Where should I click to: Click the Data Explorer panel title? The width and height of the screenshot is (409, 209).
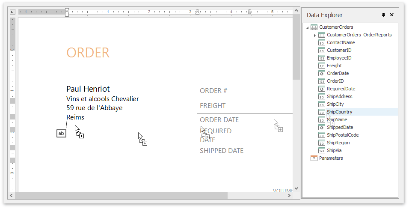click(324, 15)
